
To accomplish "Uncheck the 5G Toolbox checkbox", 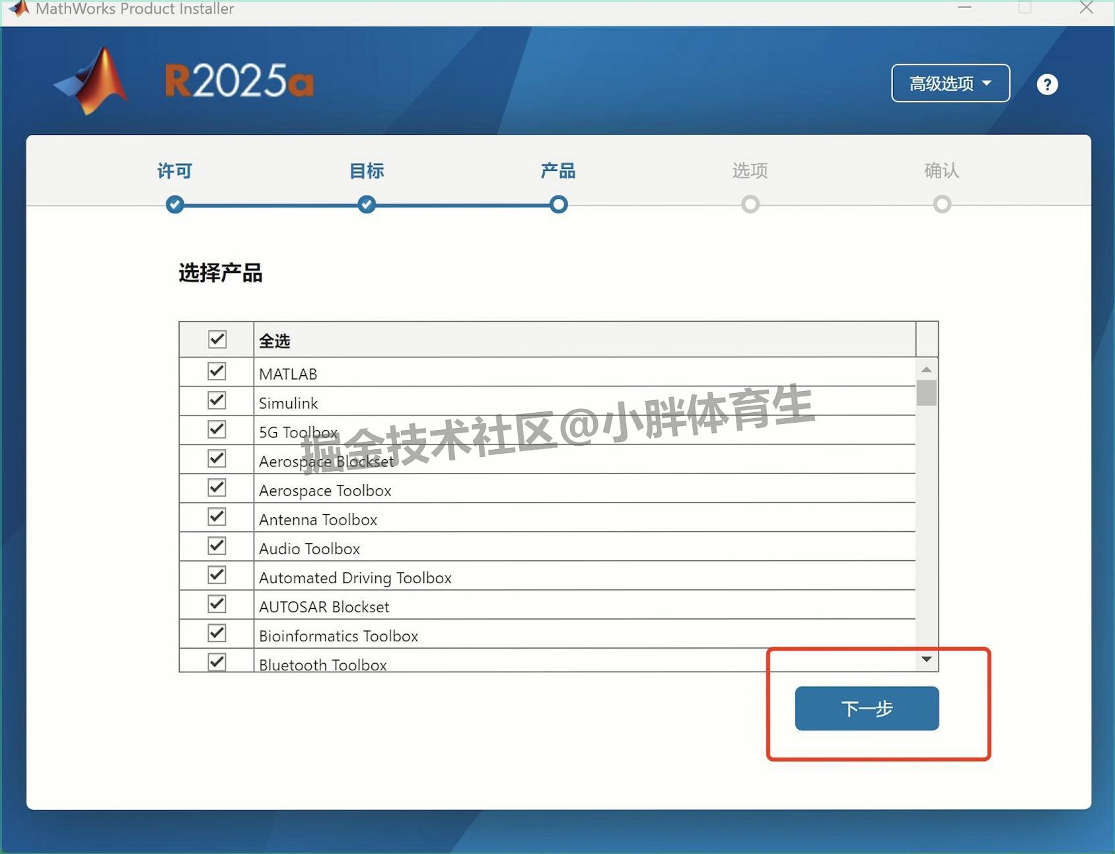I will pos(217,429).
